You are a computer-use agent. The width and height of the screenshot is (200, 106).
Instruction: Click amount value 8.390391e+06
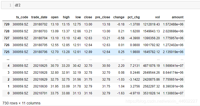coord(173,86)
